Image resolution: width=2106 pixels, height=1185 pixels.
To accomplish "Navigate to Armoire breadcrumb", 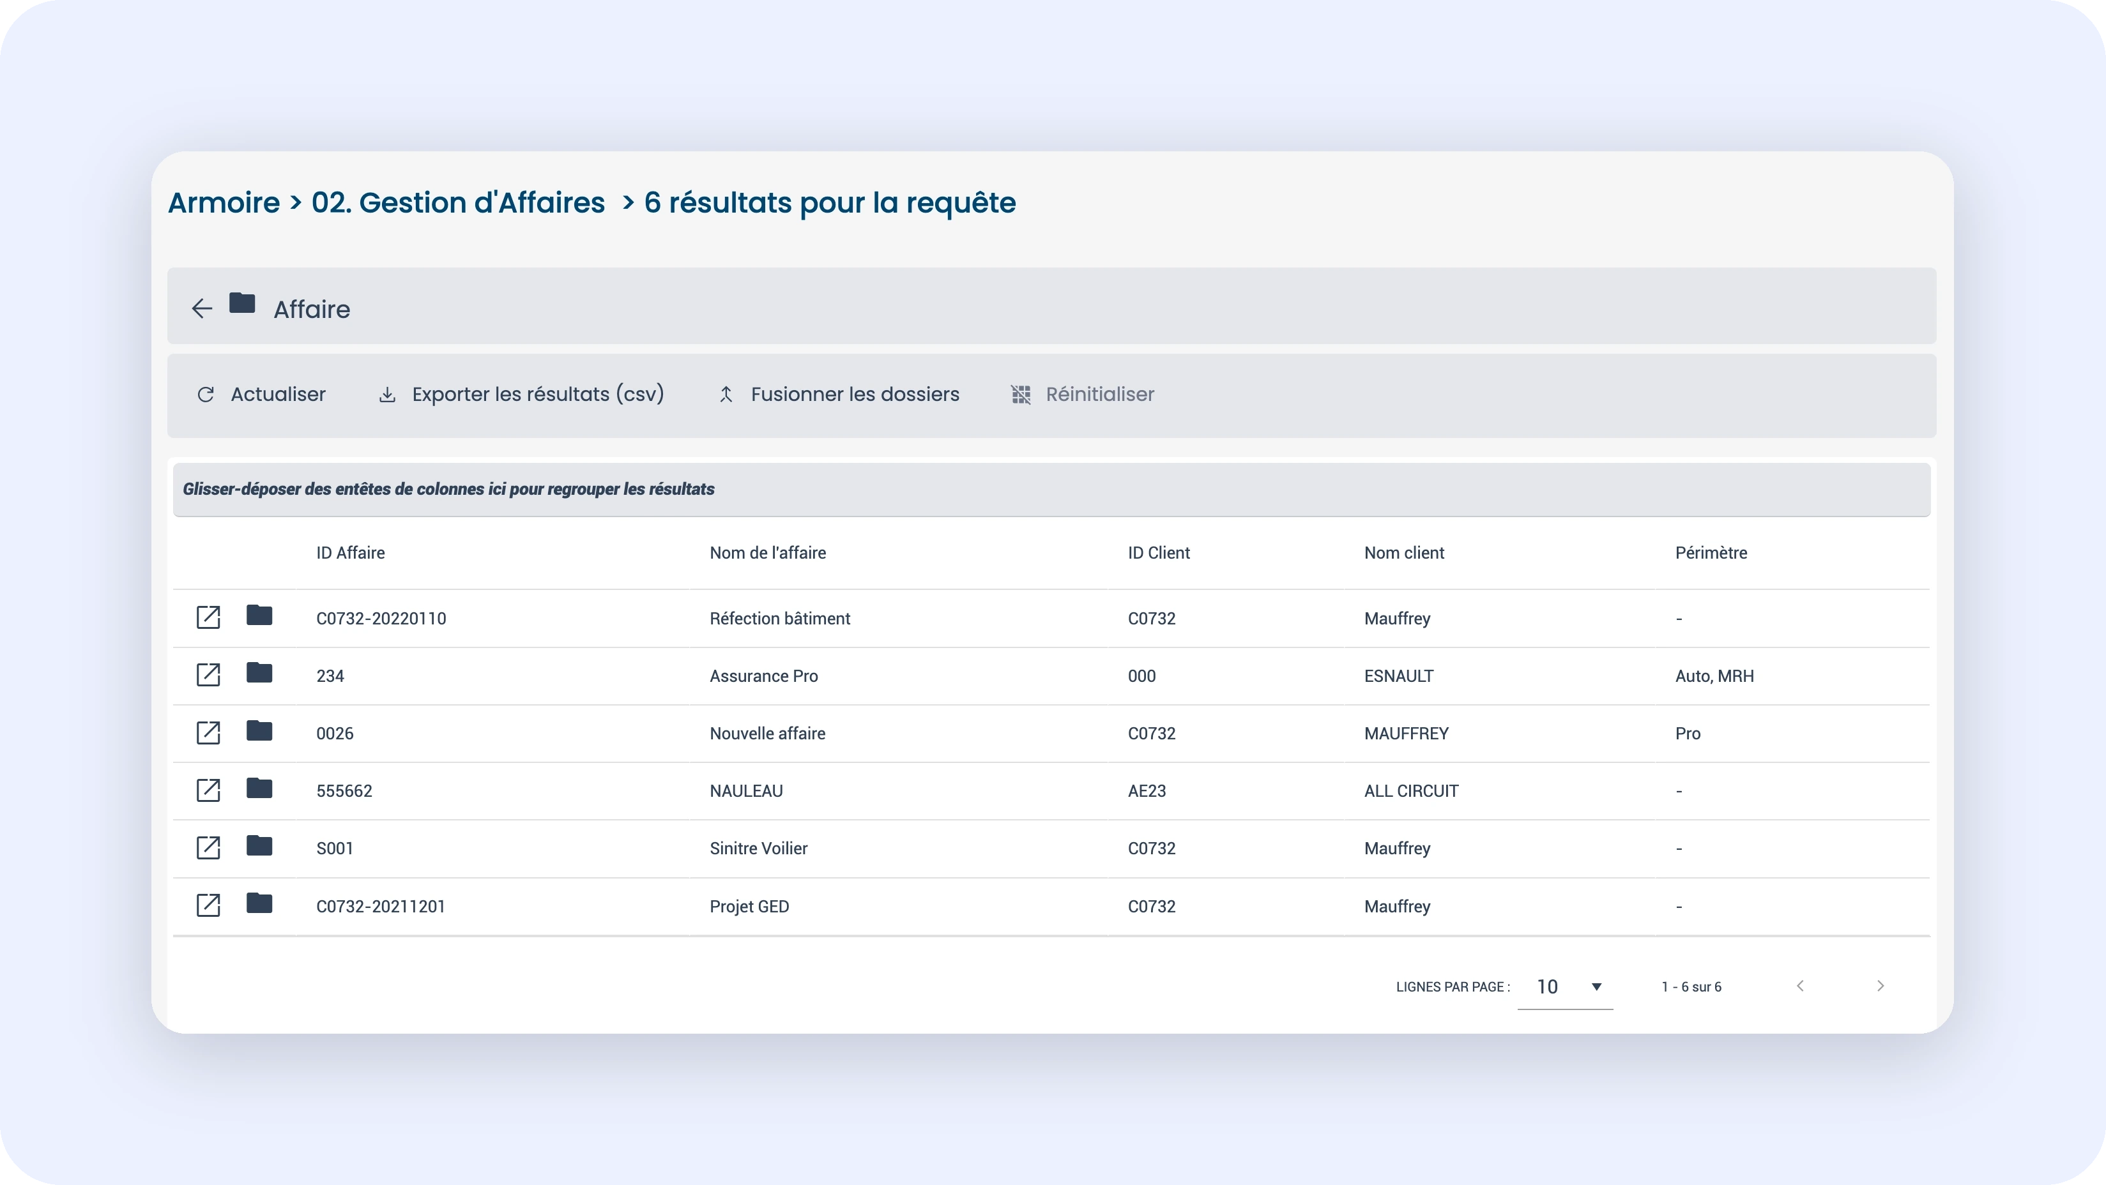I will tap(224, 202).
